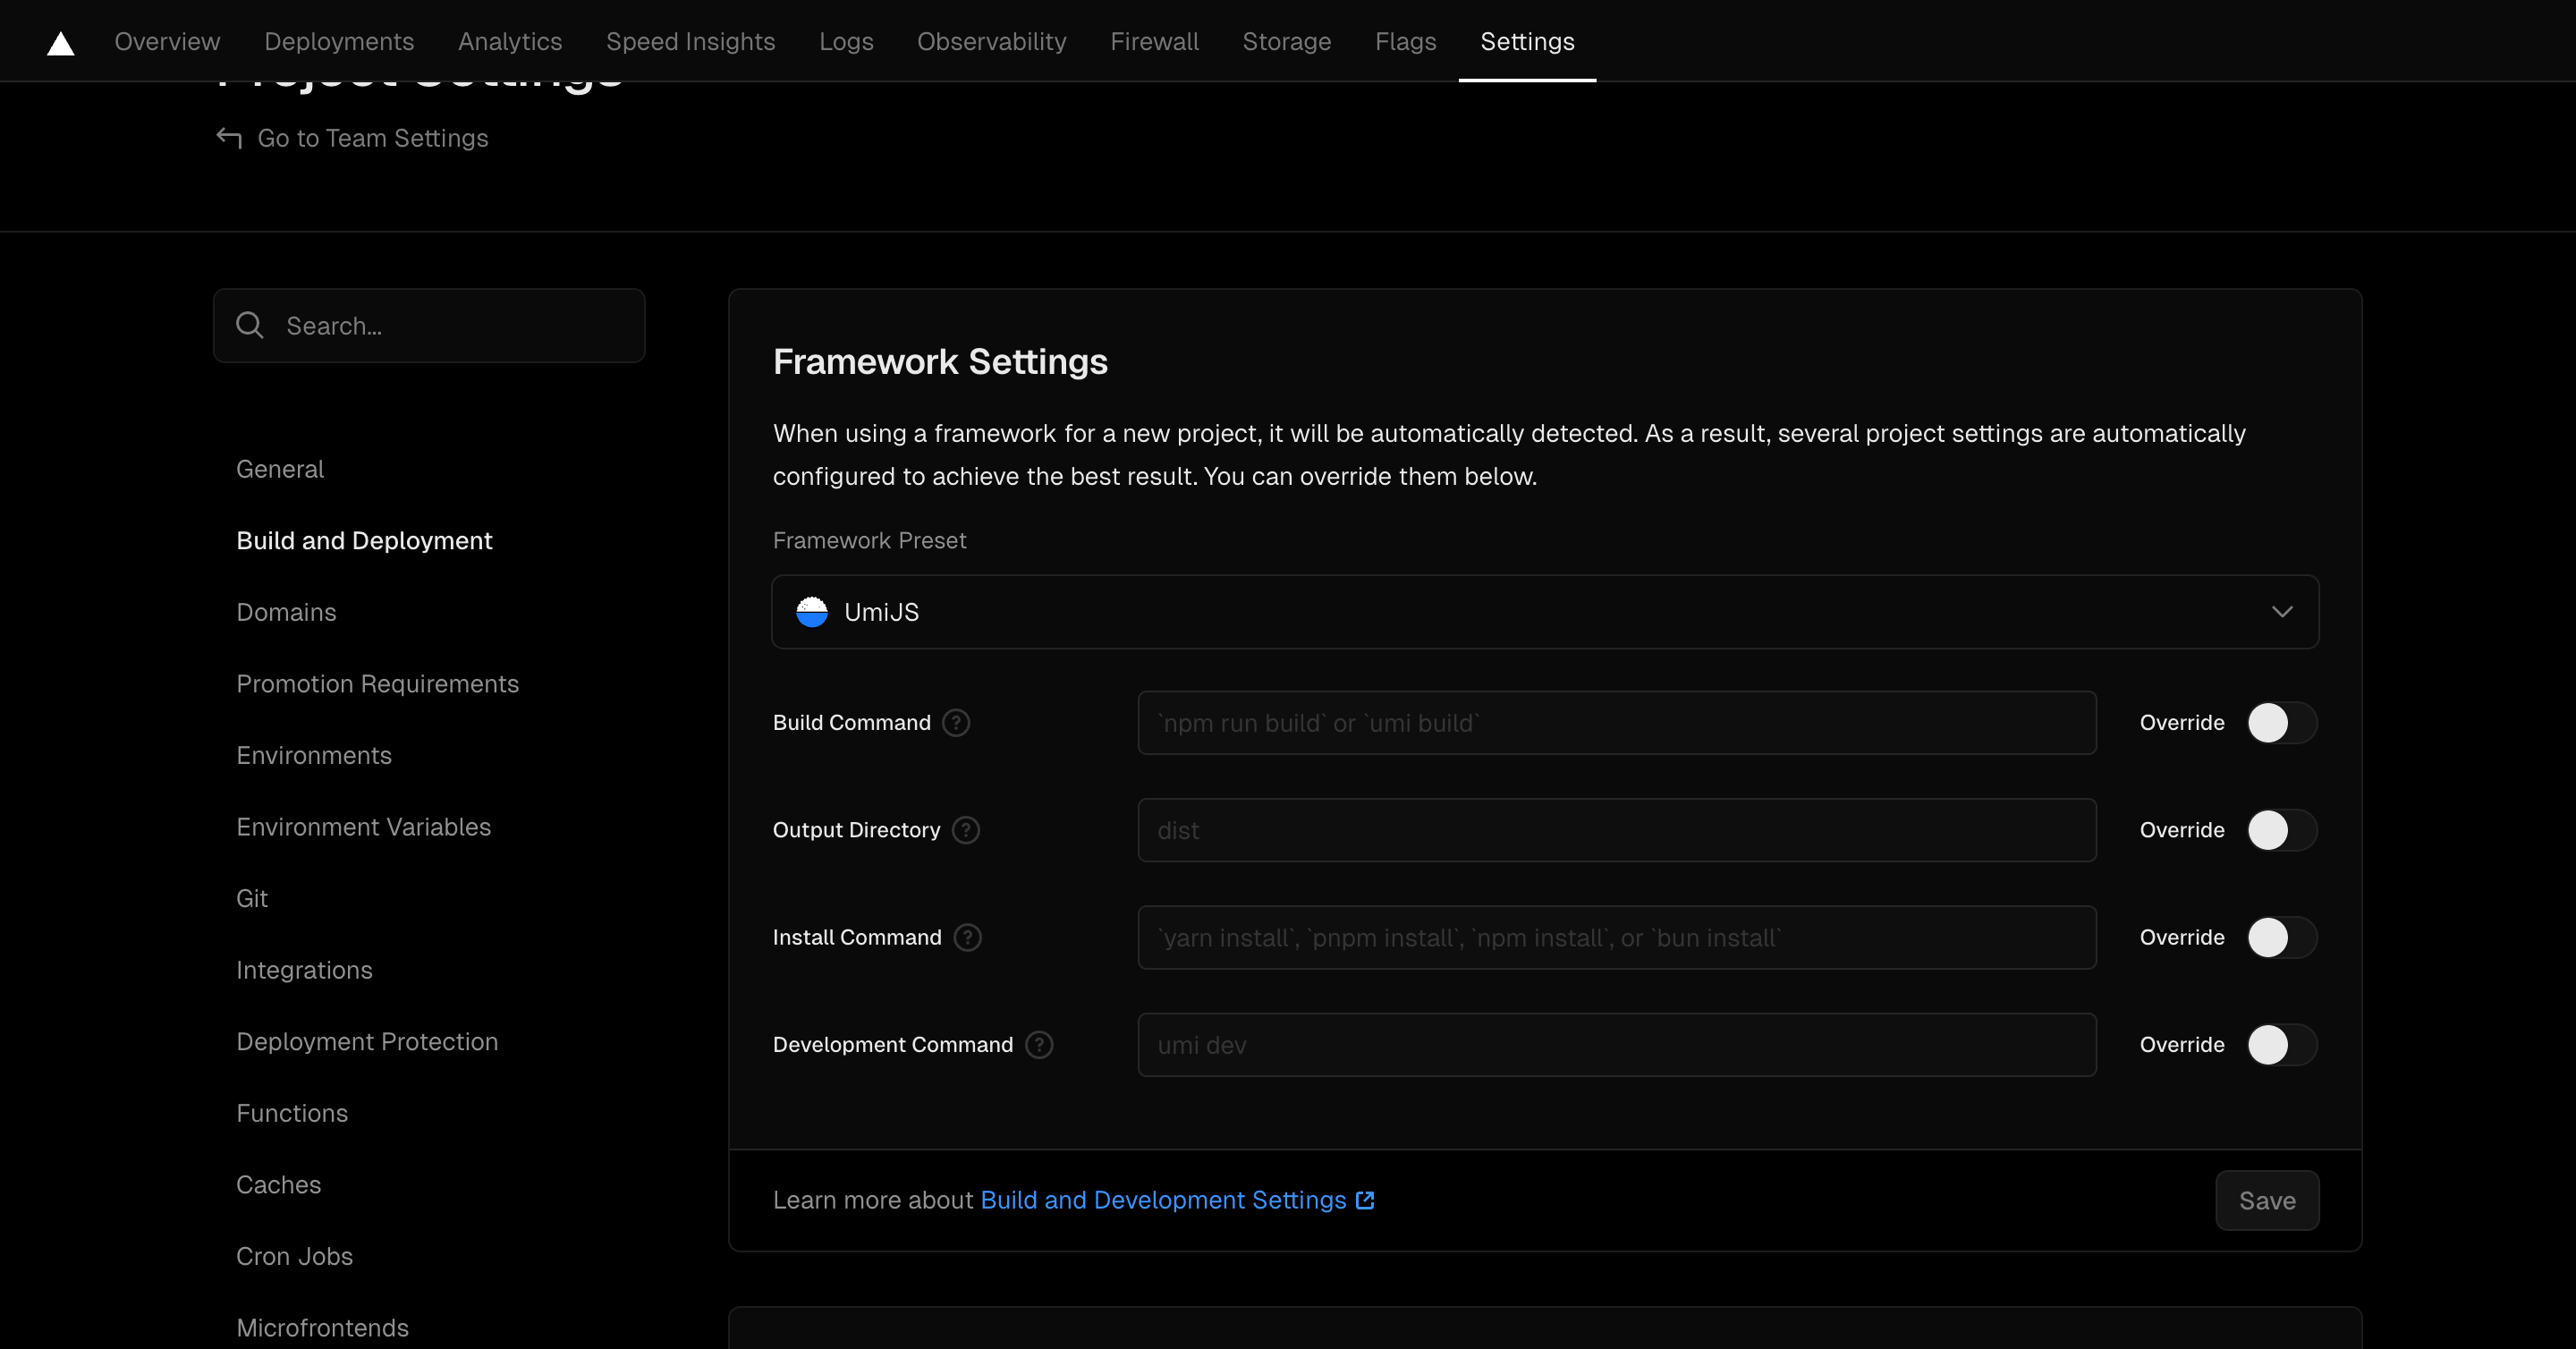Screen dimensions: 2576x1349
Task: Select Environment Variables in the sidebar
Action: coord(363,827)
